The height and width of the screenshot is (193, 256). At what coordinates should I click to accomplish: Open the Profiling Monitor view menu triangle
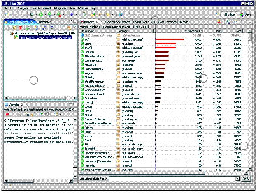click(x=75, y=27)
